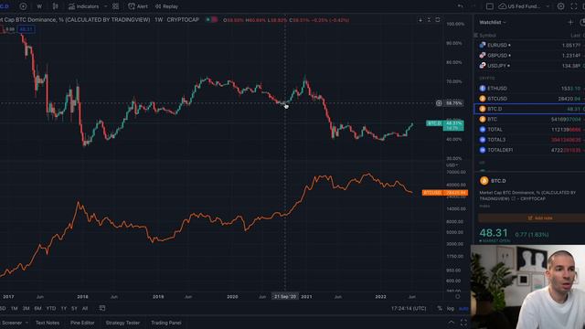Open the layout setup square icon

[490, 6]
